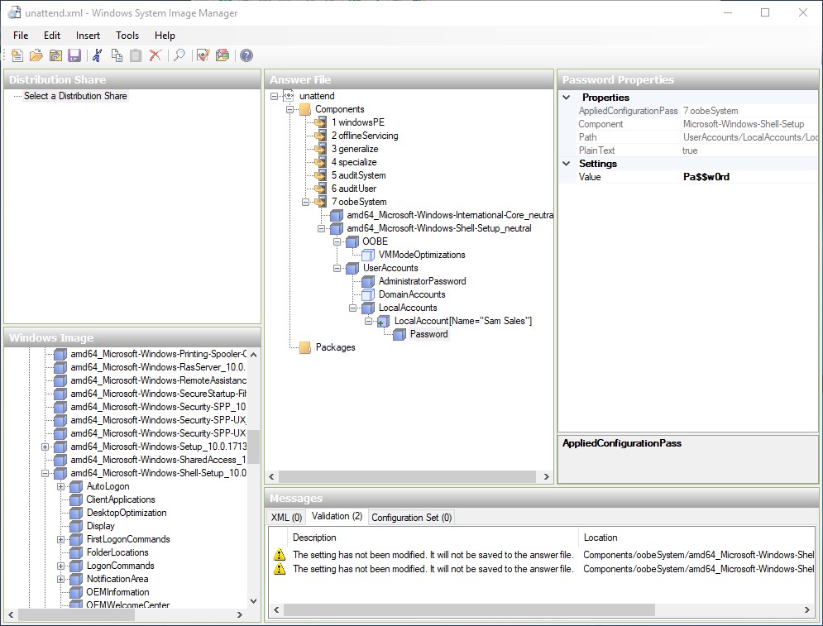Click the Windows Image vertical scrollbar thumb

point(253,447)
